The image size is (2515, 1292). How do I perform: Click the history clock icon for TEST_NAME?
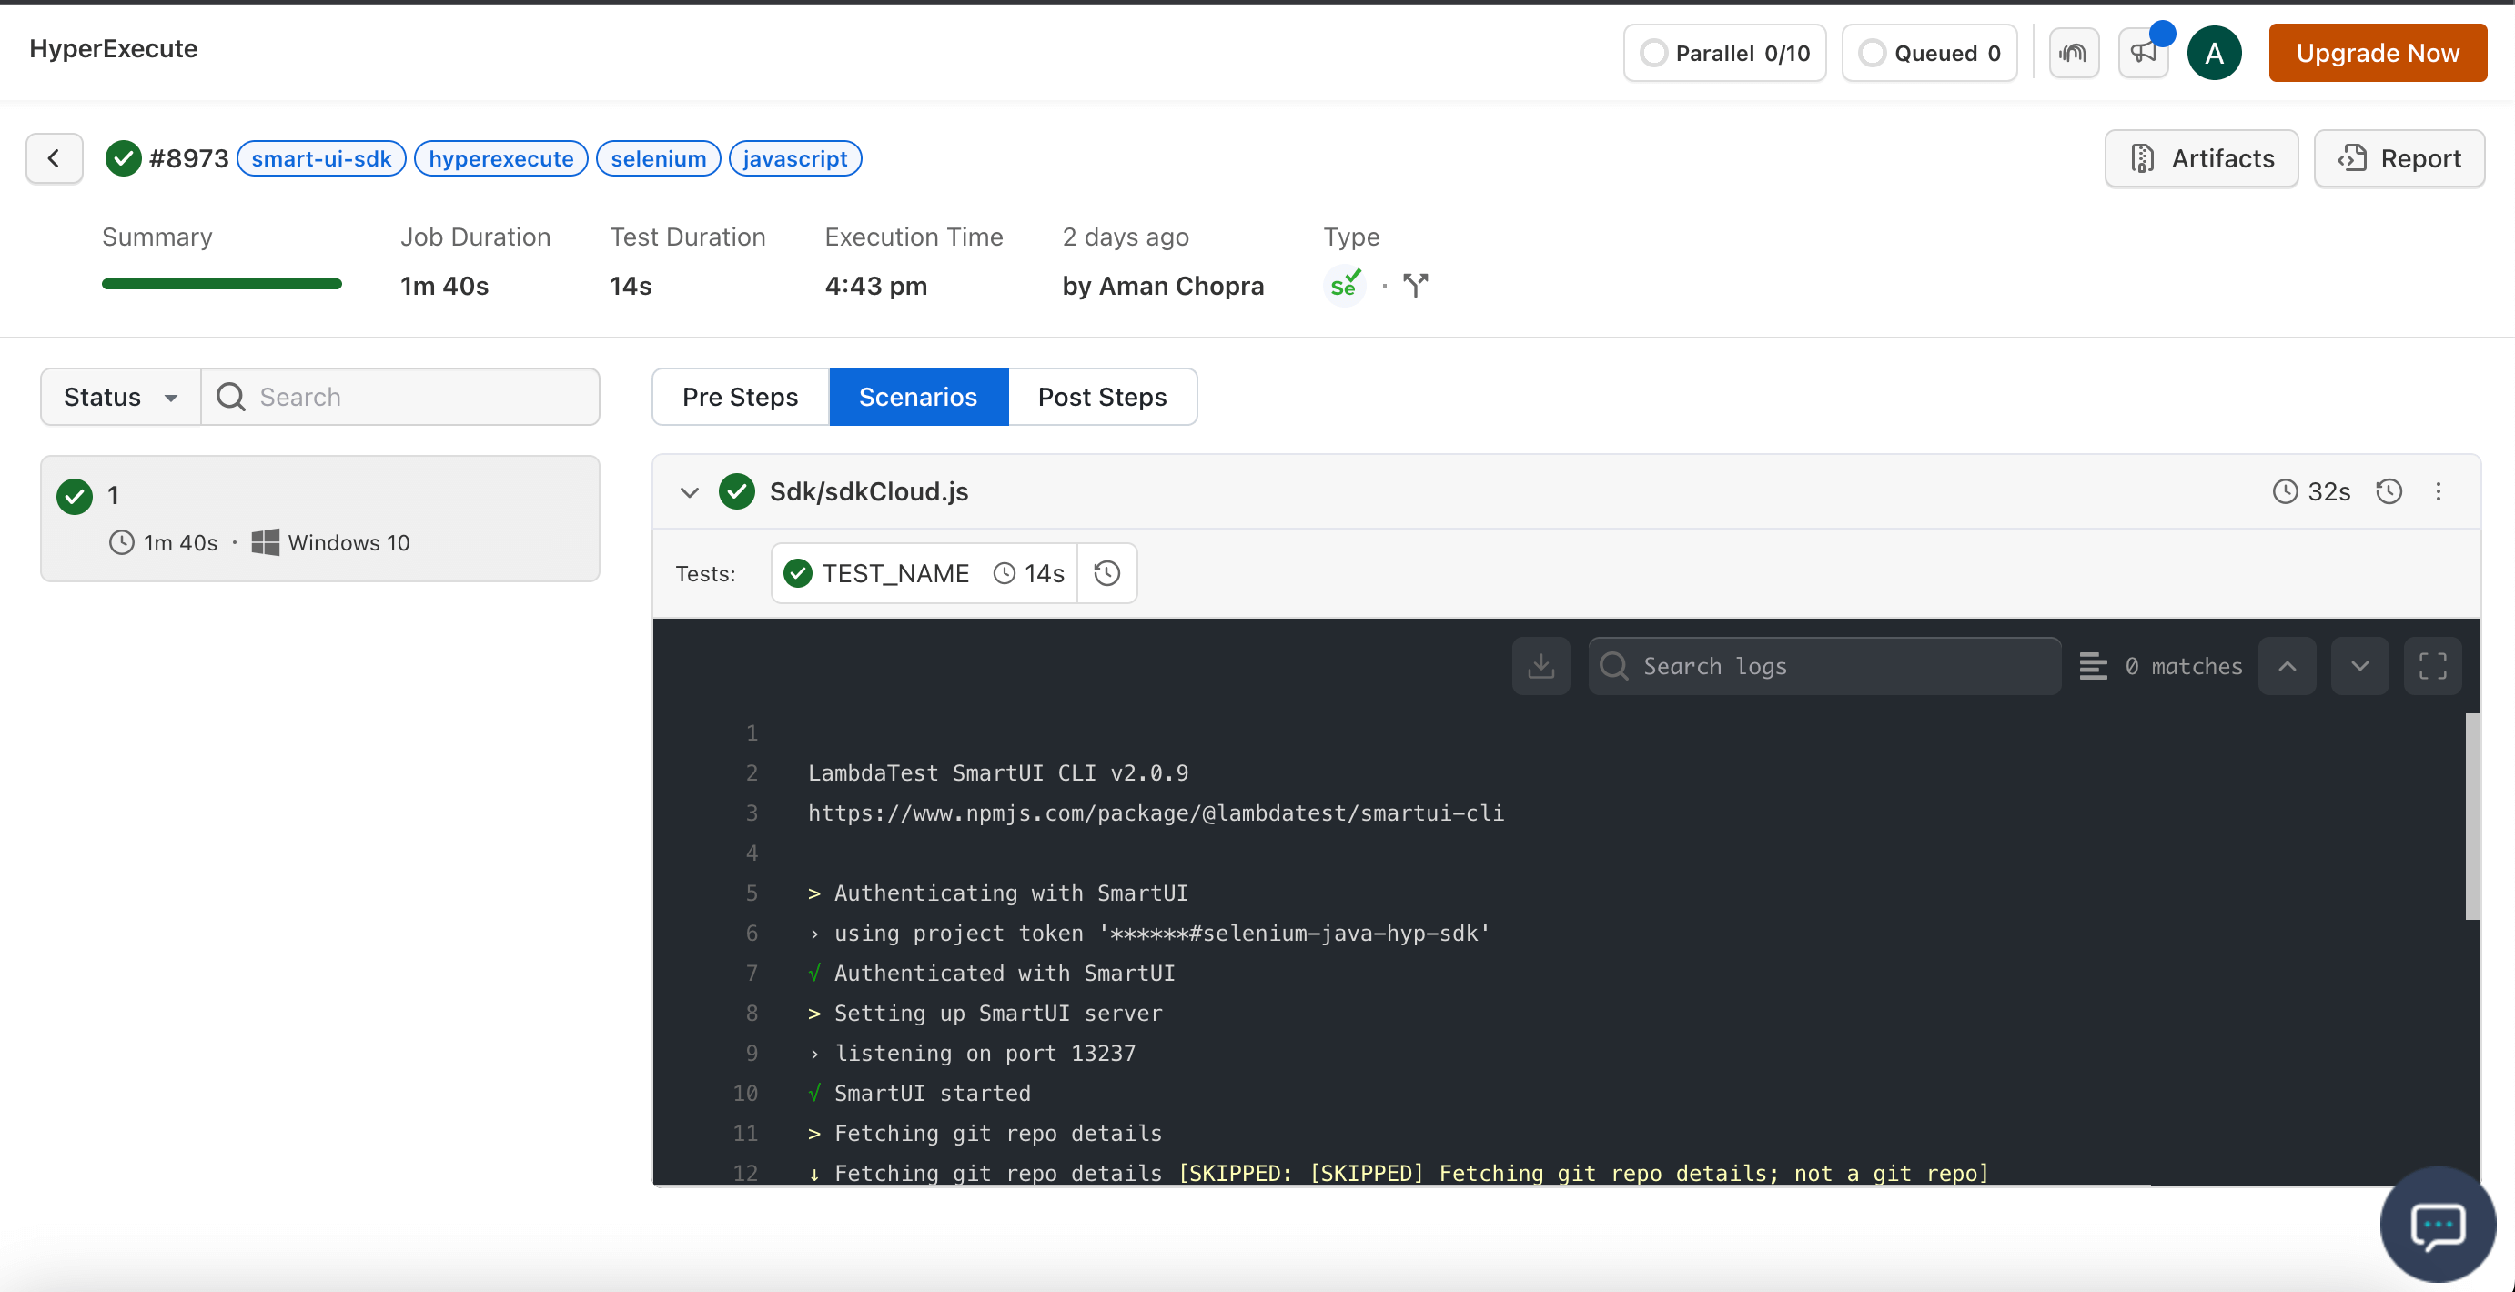click(1106, 571)
